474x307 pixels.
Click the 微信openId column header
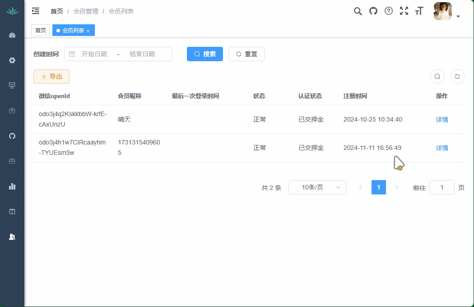(55, 96)
